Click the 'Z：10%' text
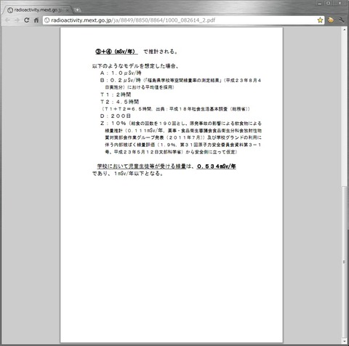349x346 pixels. click(x=113, y=124)
